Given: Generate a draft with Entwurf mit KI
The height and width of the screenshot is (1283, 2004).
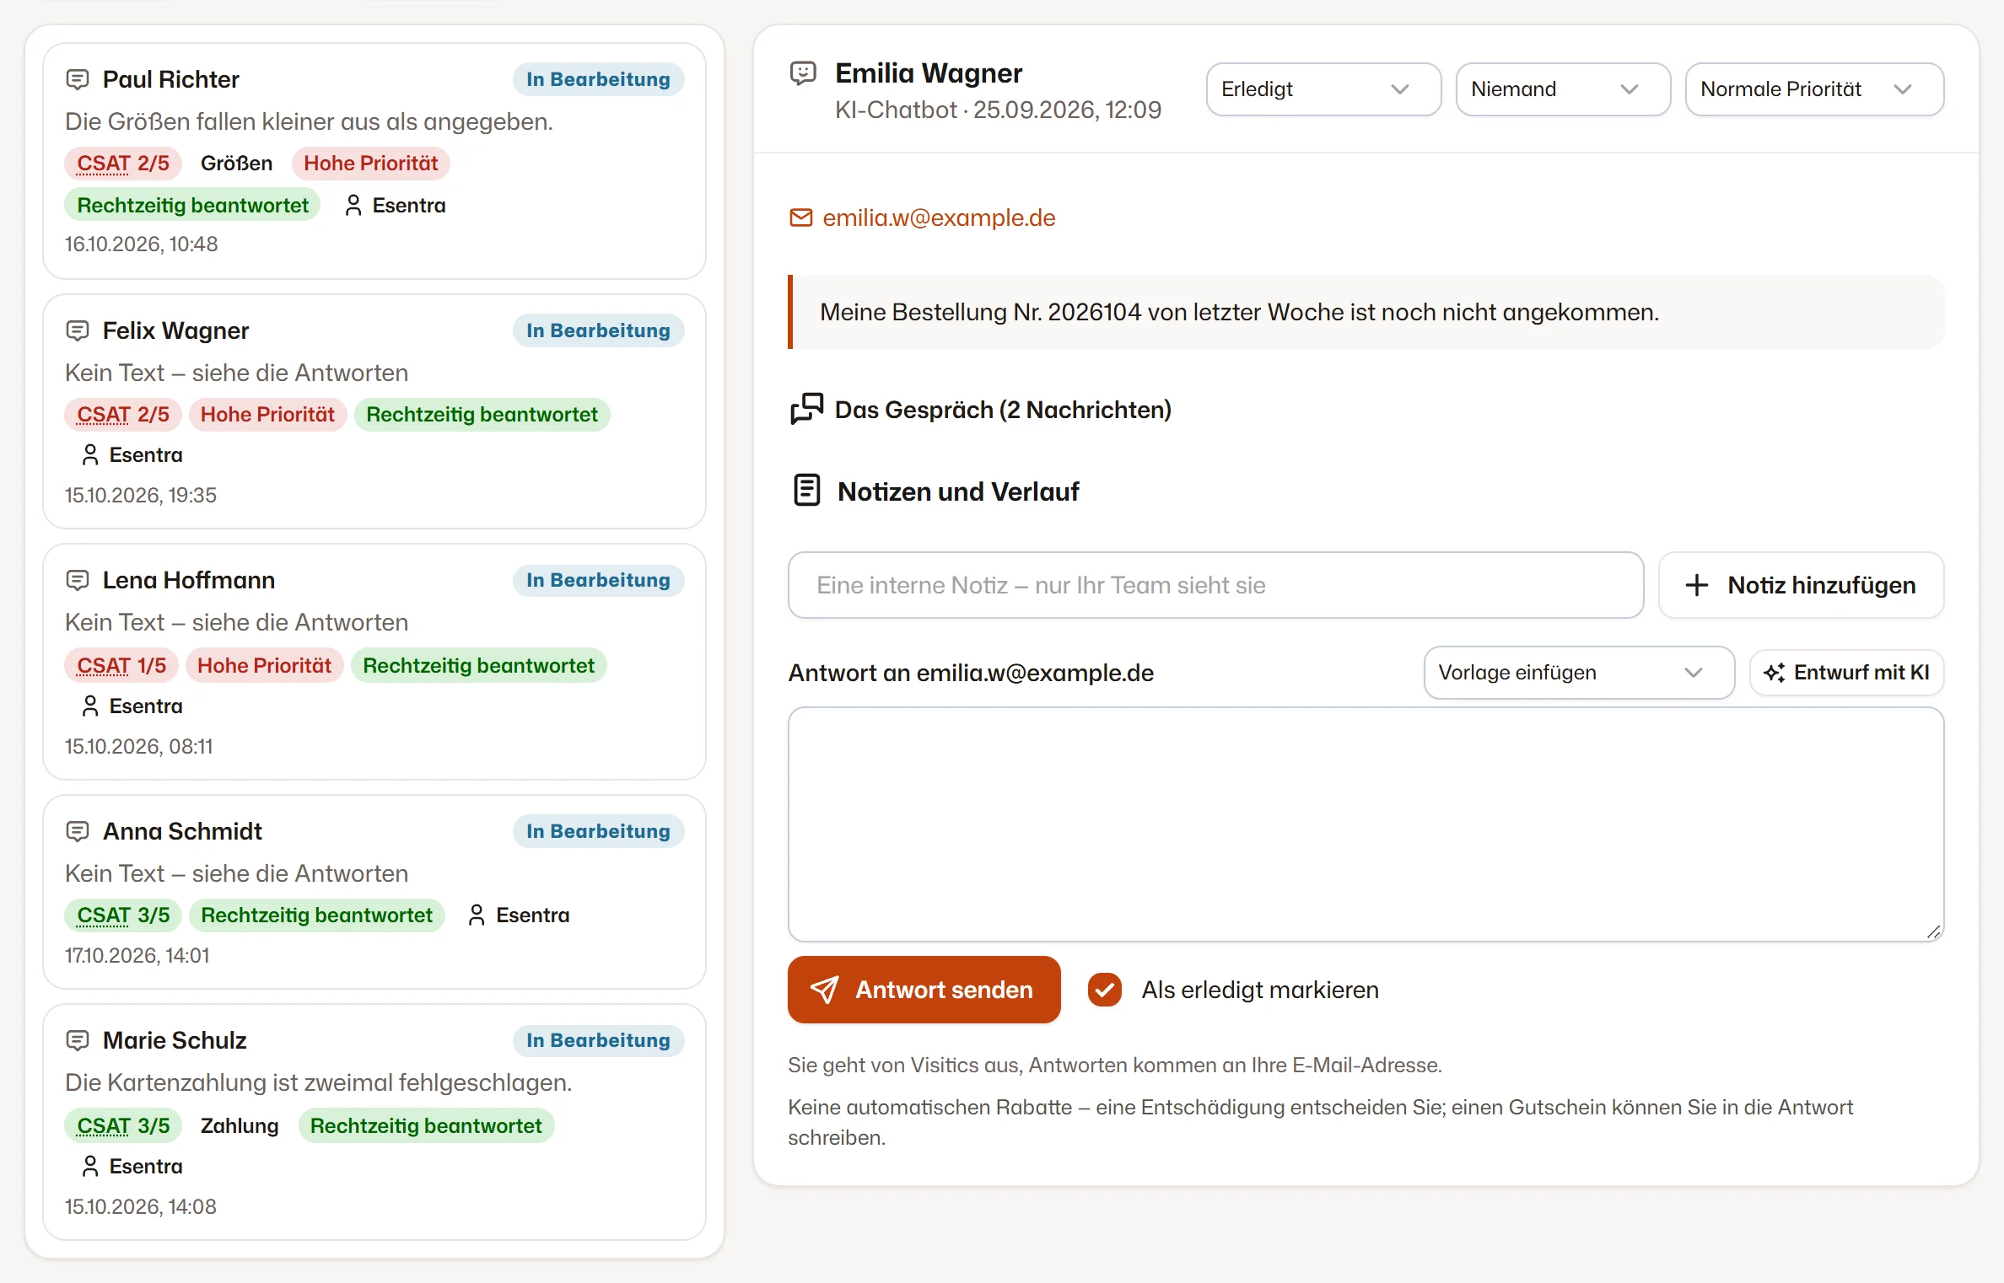Looking at the screenshot, I should (1846, 673).
